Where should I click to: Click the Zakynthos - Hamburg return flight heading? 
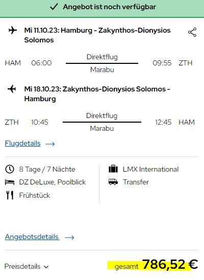[x=97, y=94]
